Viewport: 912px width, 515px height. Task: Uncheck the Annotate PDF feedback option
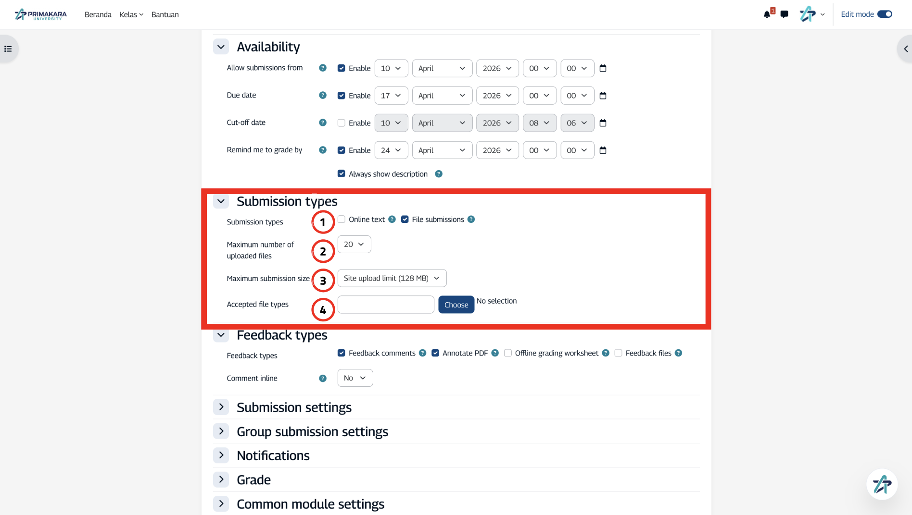click(435, 353)
